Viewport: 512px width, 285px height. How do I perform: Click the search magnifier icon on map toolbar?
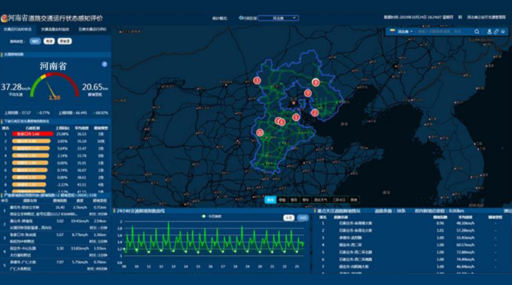pos(477,32)
